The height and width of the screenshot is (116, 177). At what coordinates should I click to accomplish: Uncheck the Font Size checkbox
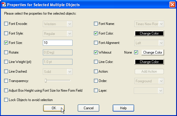6,43
